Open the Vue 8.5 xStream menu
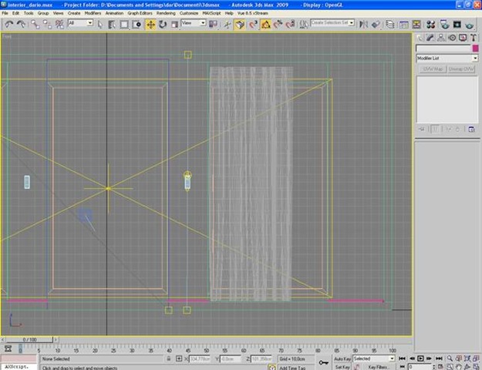This screenshot has width=482, height=370. (x=253, y=13)
